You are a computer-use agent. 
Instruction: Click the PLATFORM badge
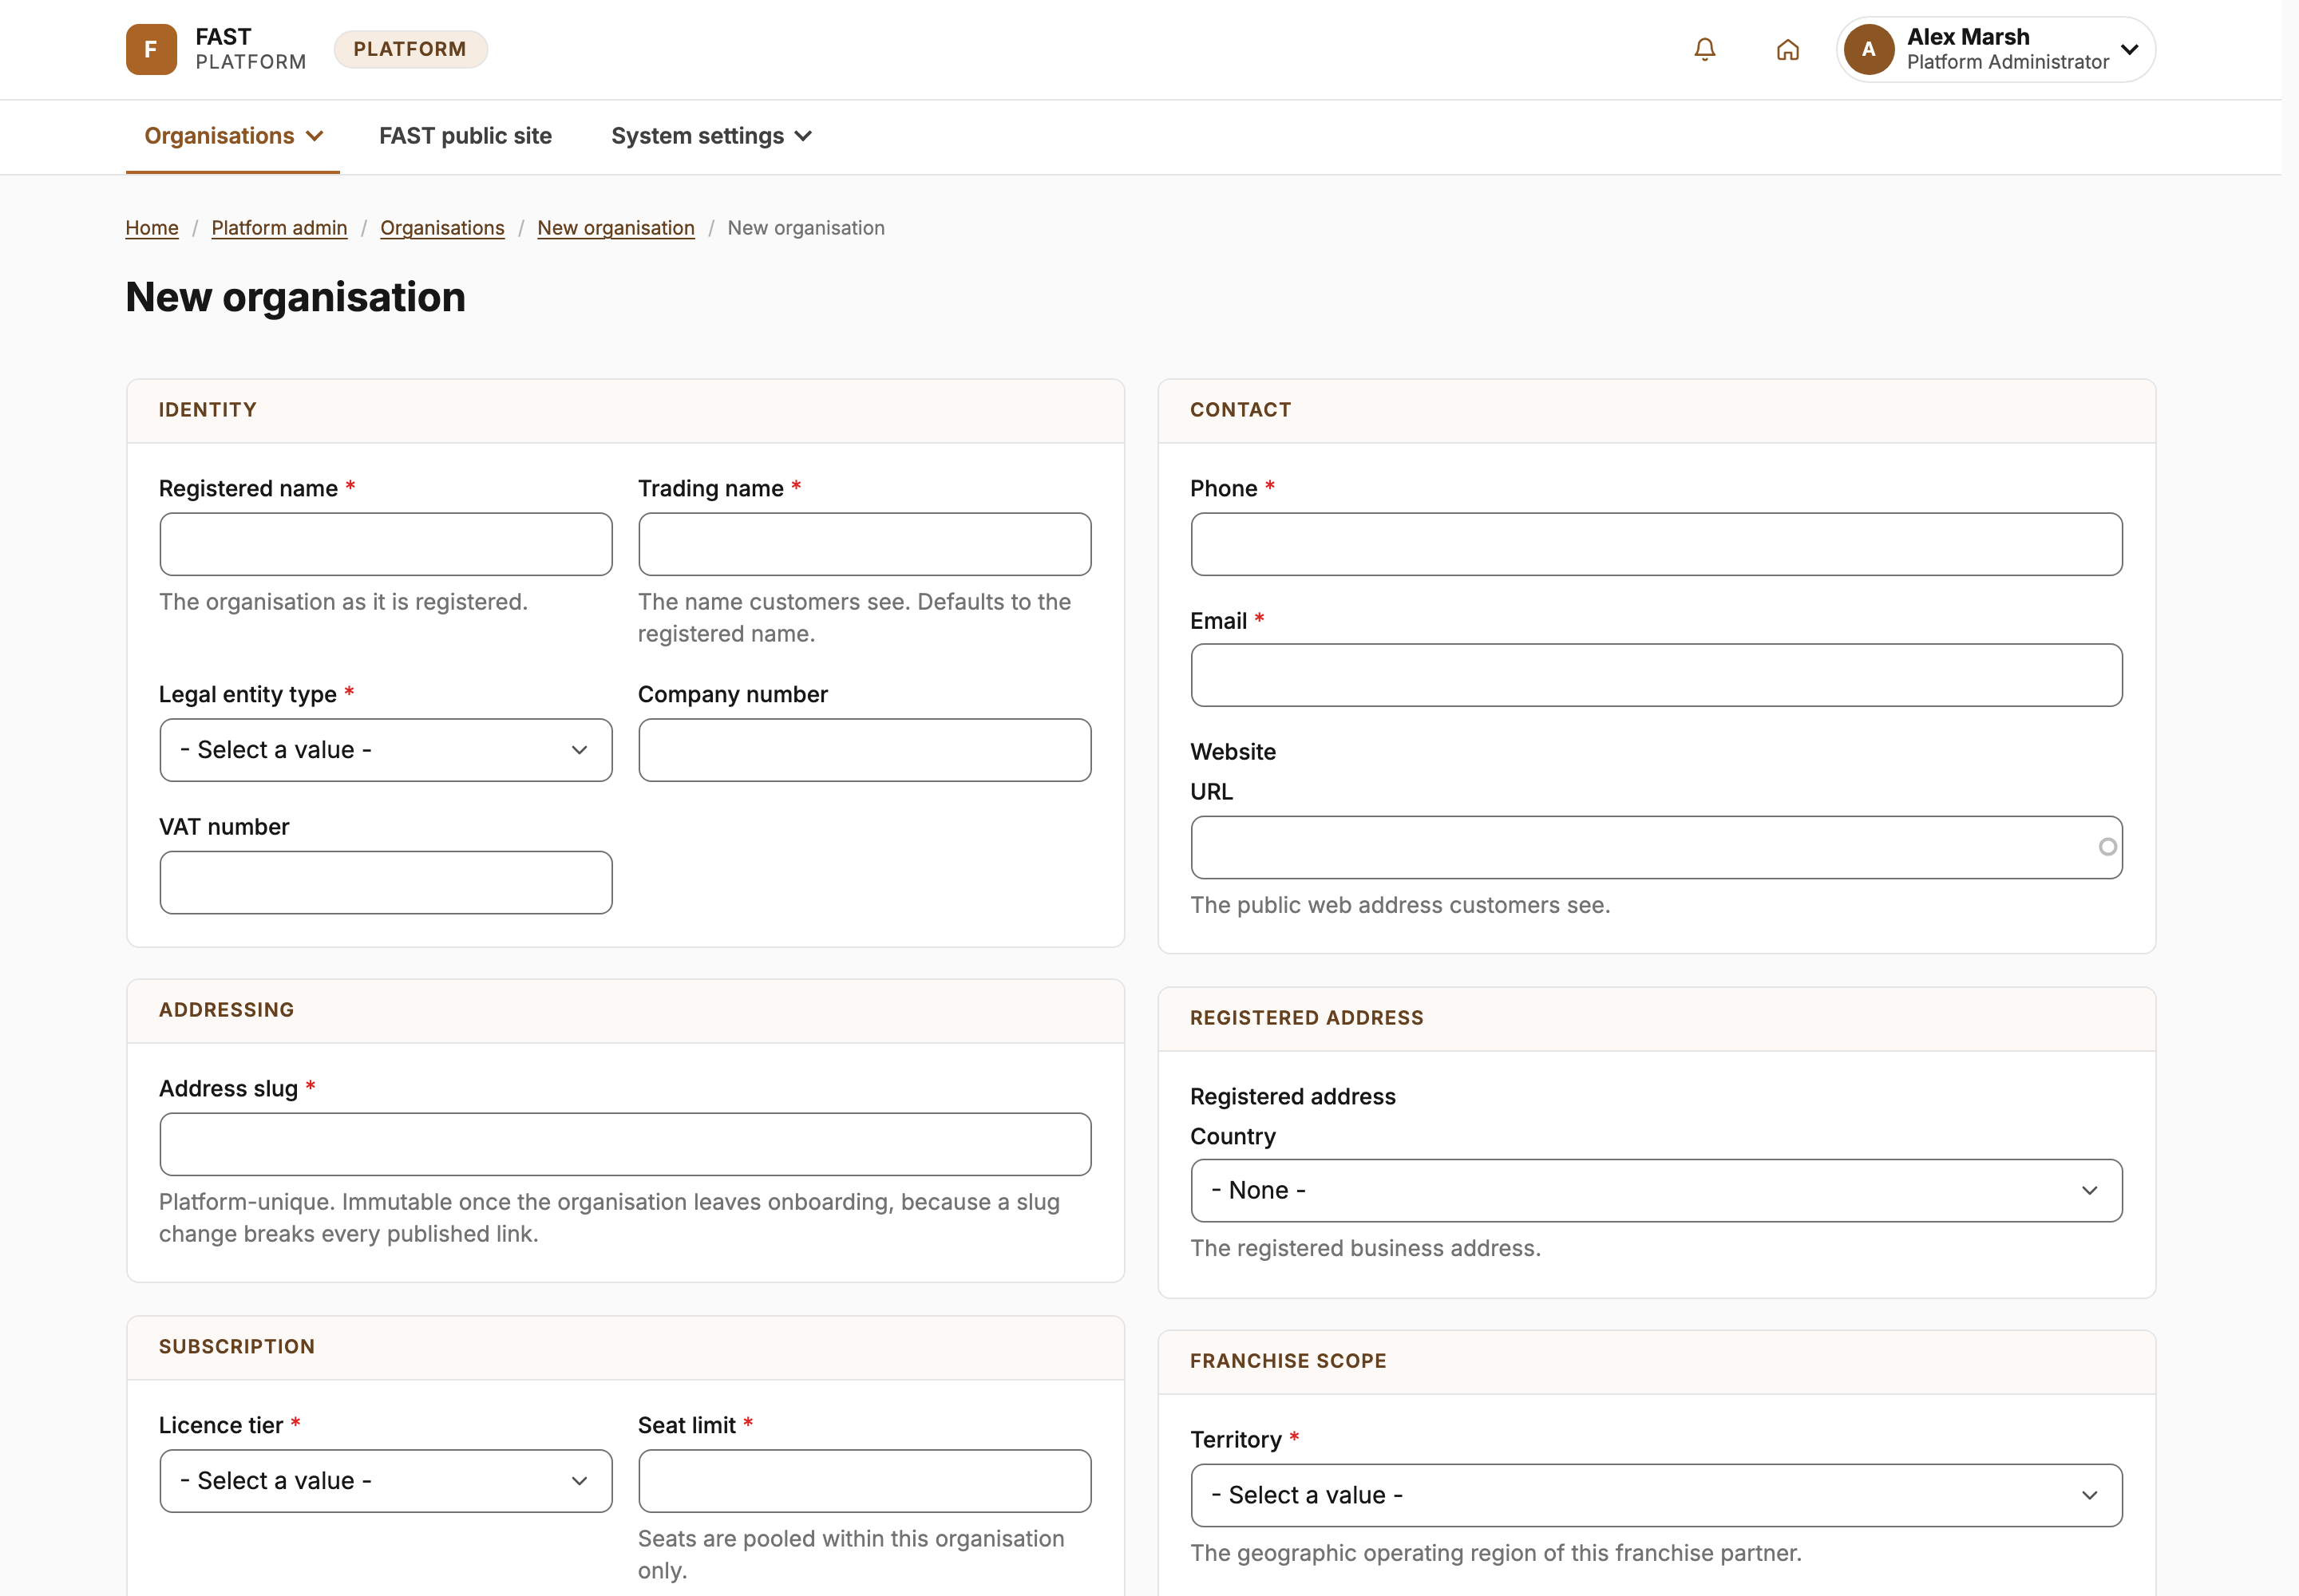pos(410,49)
